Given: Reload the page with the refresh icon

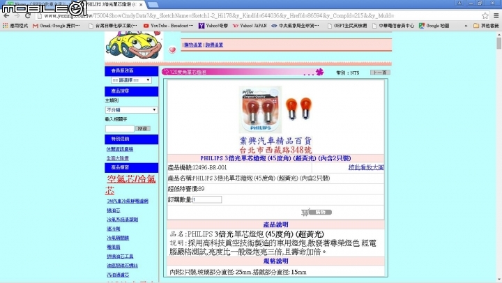Looking at the screenshot, I should (x=28, y=16).
